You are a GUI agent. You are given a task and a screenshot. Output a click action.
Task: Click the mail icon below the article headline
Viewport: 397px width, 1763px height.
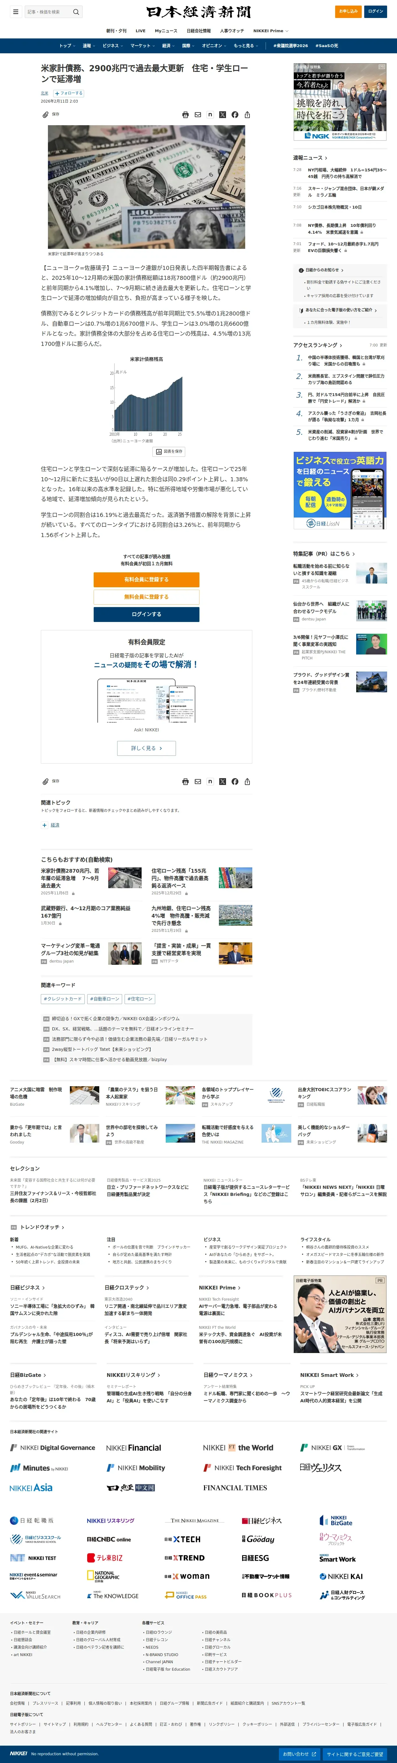pos(198,115)
